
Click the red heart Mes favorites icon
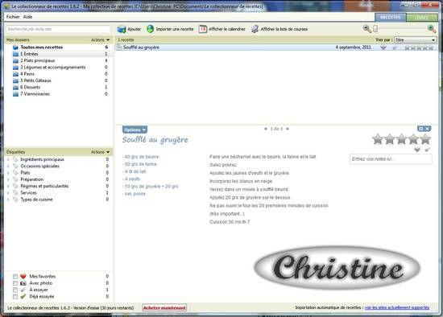point(23,276)
